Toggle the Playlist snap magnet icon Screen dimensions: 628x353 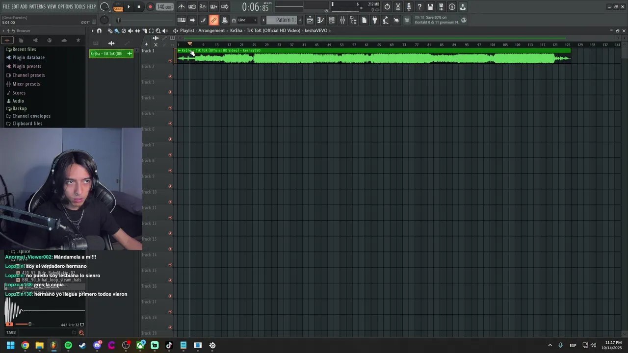pyautogui.click(x=99, y=31)
